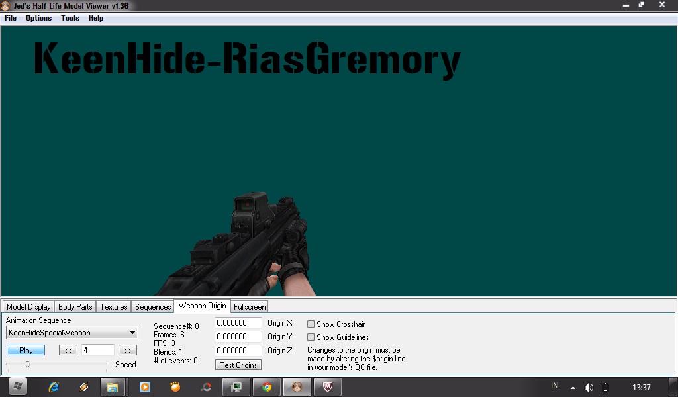Click the Play button

point(26,350)
